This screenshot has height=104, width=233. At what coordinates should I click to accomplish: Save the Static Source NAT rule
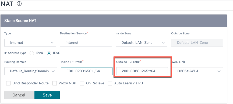click(x=47, y=95)
